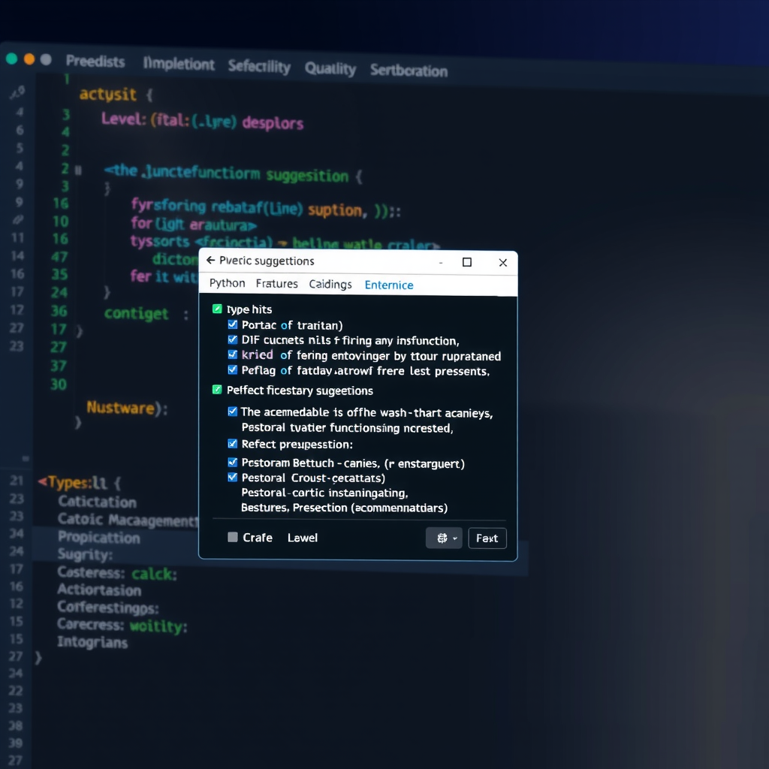Open the Preedists menu
Screen dimensions: 769x769
[x=95, y=63]
